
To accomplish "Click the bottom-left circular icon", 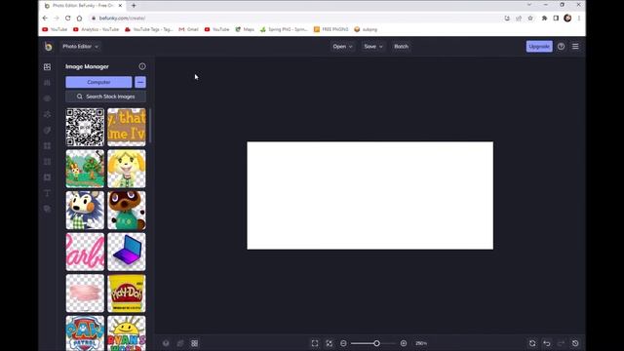I will (x=166, y=343).
